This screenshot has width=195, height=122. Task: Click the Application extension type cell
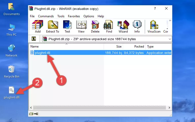point(159,53)
